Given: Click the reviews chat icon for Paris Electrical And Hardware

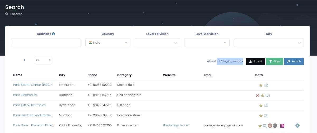Looking at the screenshot, I should [x=266, y=116].
